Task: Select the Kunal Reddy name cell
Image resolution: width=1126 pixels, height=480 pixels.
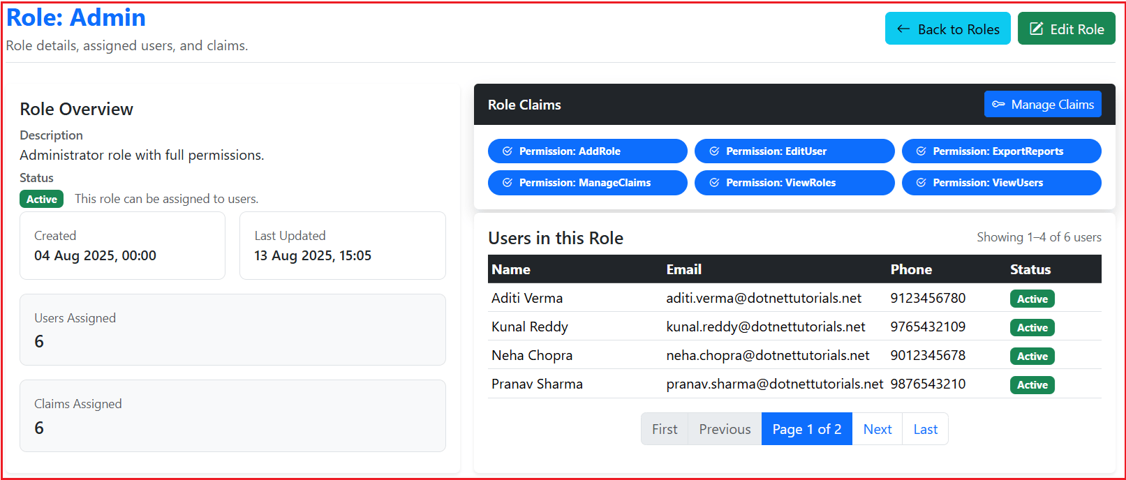Action: click(530, 327)
